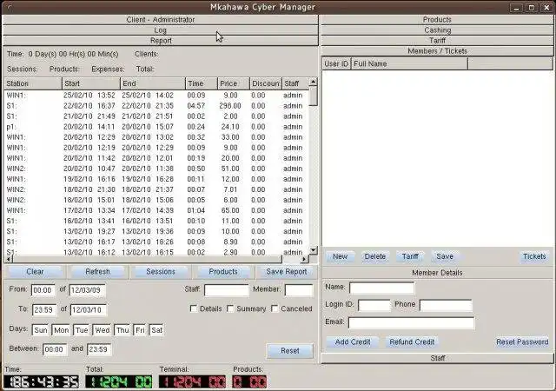
Task: Open the Client - Administrator section
Action: coord(160,19)
